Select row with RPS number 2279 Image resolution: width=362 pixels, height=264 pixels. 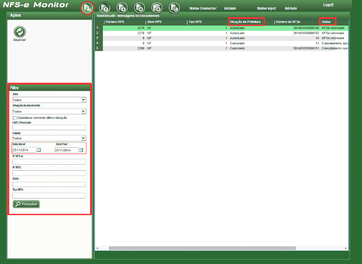click(x=225, y=28)
